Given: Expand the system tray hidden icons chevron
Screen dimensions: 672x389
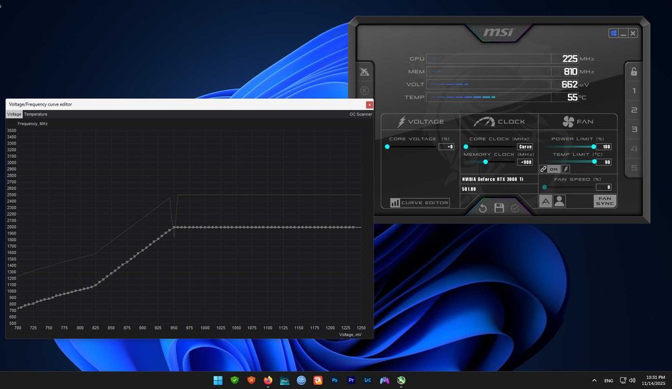Looking at the screenshot, I should [x=595, y=380].
